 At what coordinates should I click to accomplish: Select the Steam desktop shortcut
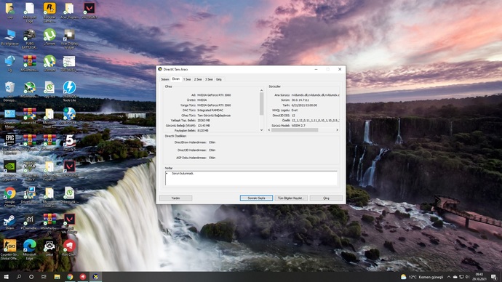[9, 222]
